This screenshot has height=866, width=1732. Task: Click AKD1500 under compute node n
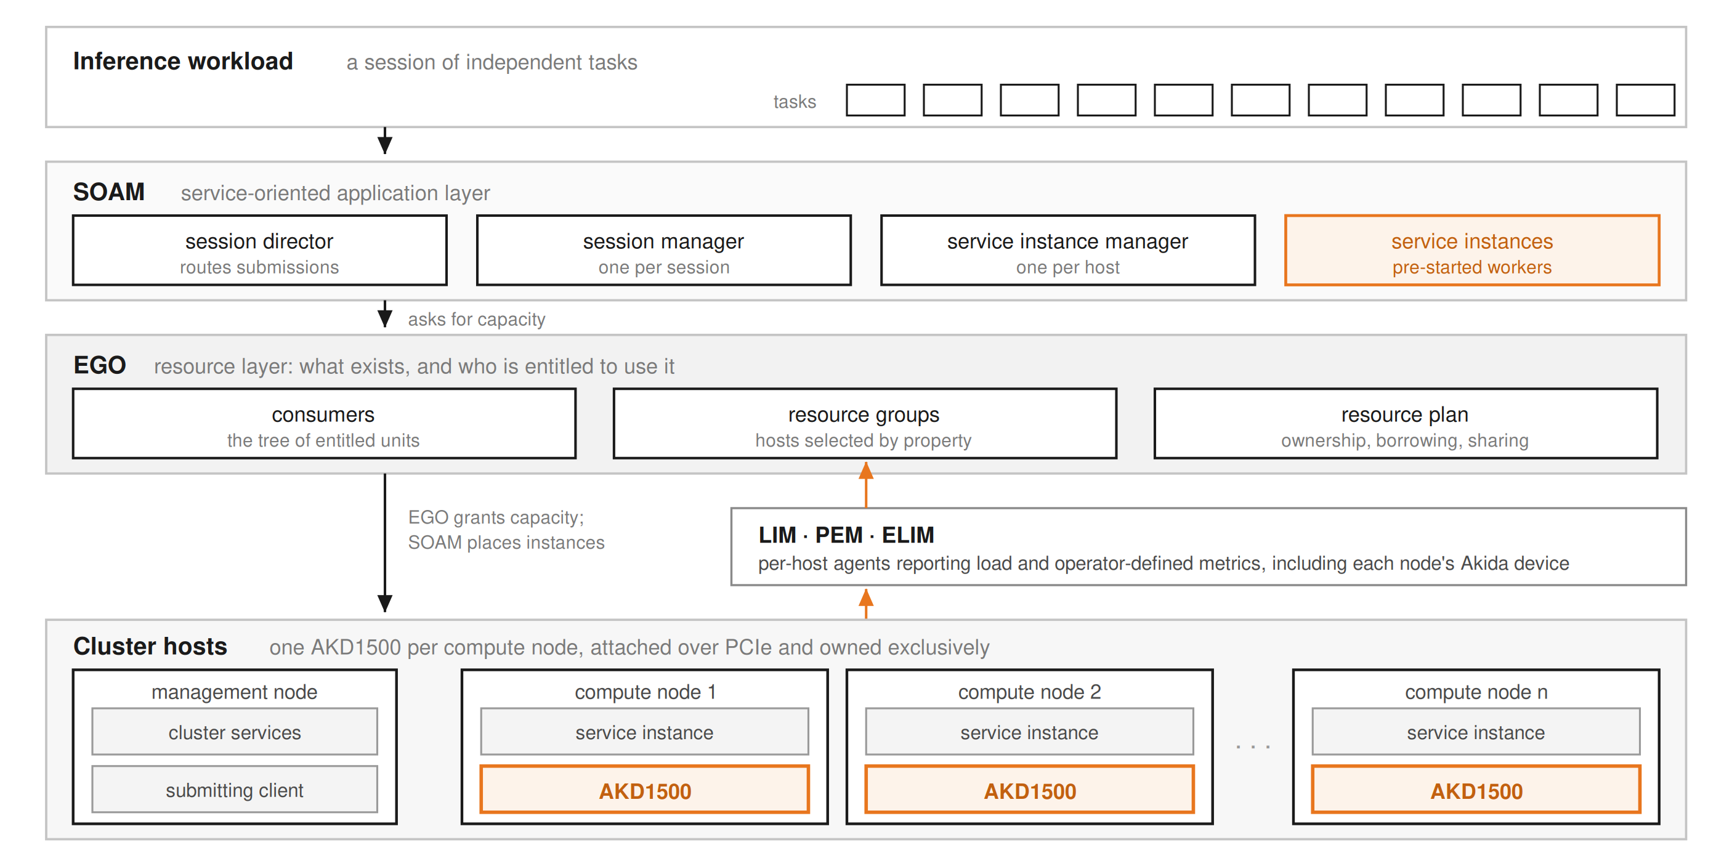click(1476, 790)
